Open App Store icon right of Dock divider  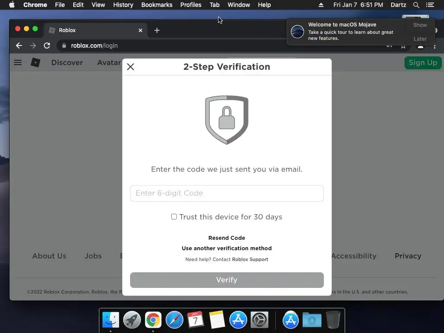(x=291, y=320)
